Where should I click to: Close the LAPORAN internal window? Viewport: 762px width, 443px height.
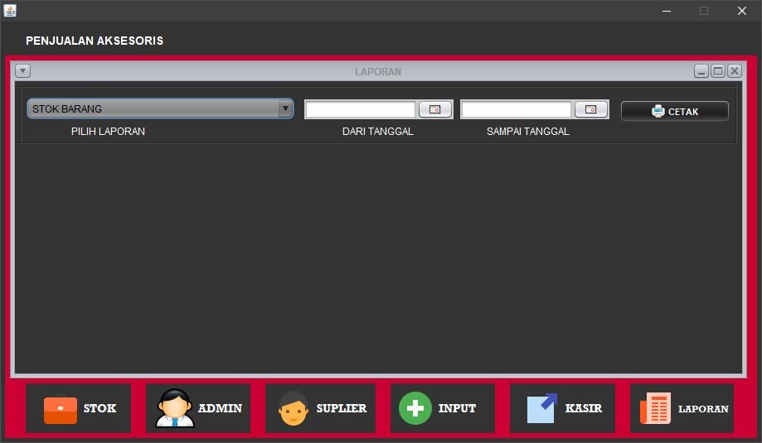pos(735,71)
